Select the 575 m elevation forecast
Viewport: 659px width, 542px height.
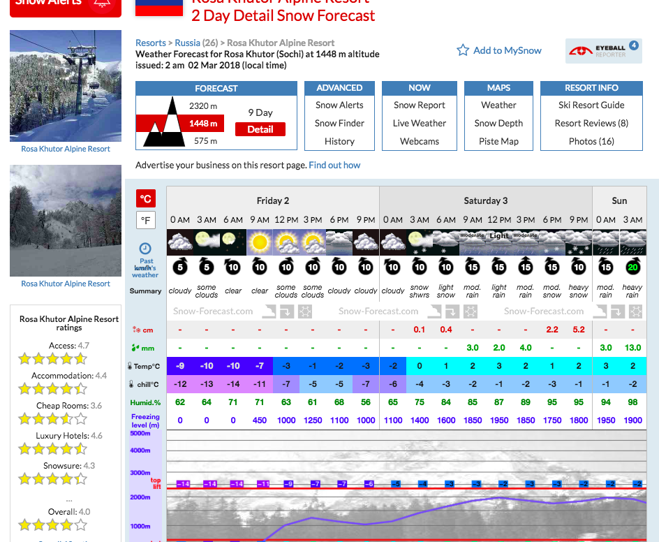pos(205,141)
